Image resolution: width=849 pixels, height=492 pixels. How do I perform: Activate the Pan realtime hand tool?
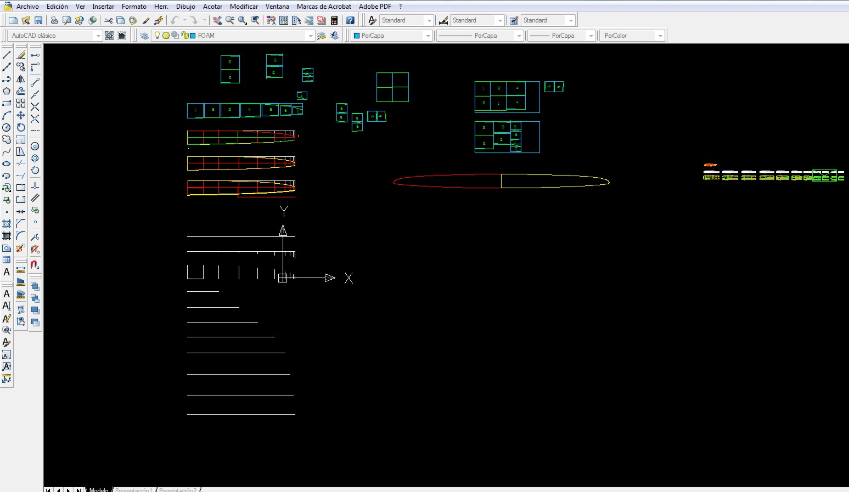pyautogui.click(x=217, y=20)
